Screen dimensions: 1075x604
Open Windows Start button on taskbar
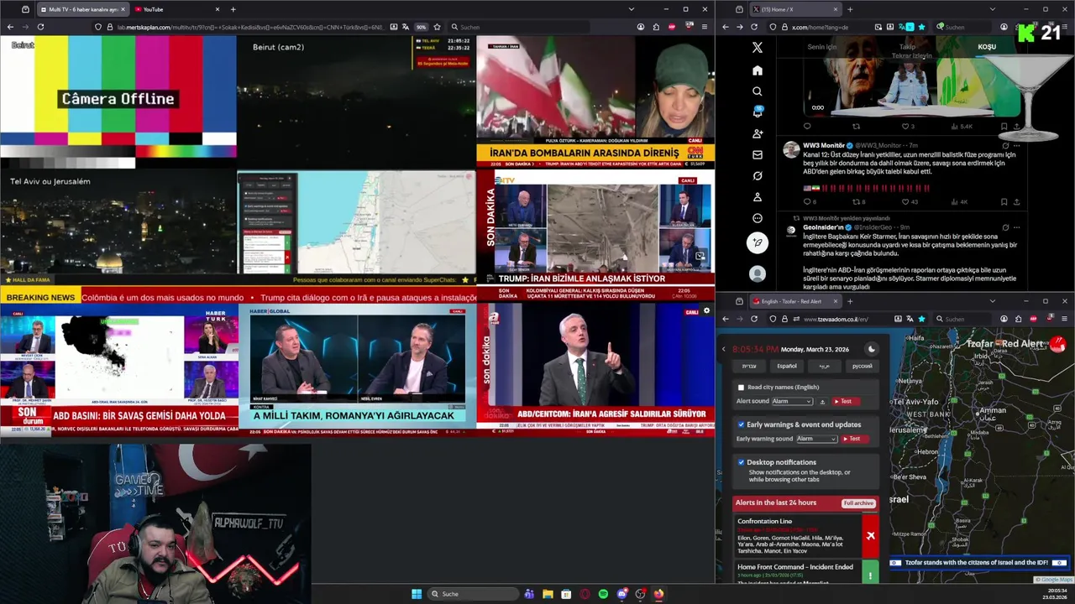417,594
